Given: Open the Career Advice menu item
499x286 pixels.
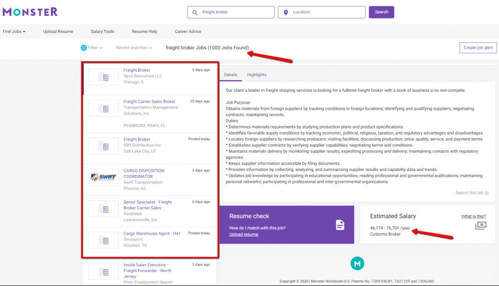Looking at the screenshot, I should 188,31.
